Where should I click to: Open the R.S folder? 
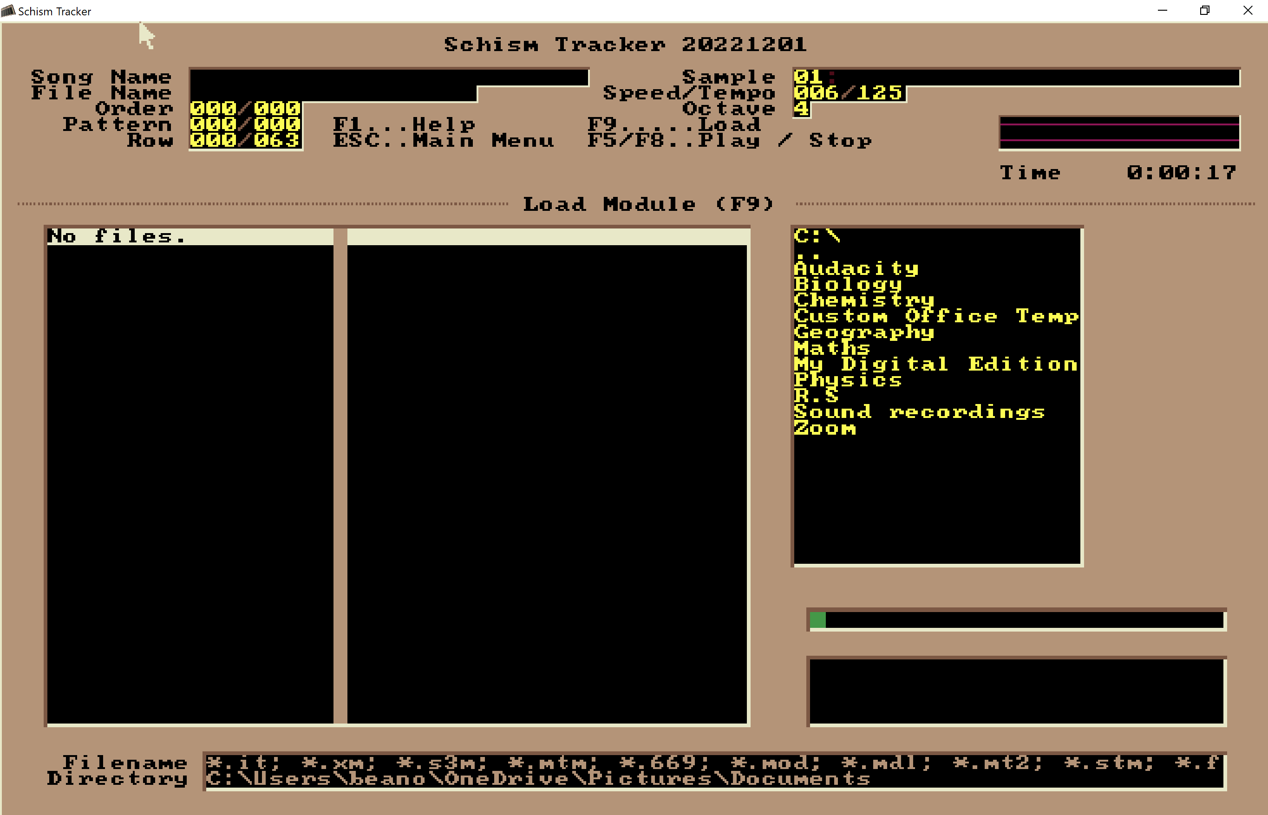point(816,396)
